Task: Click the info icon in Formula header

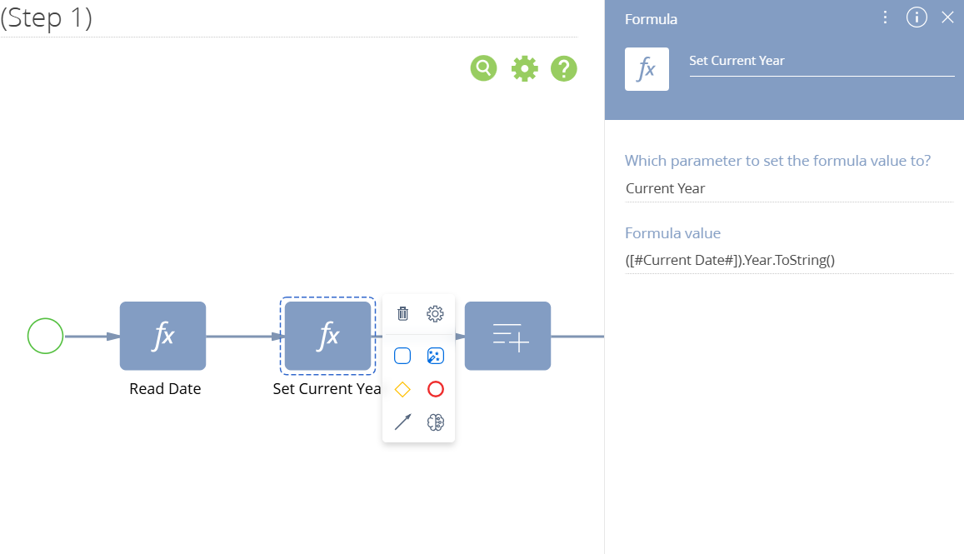Action: [x=917, y=17]
